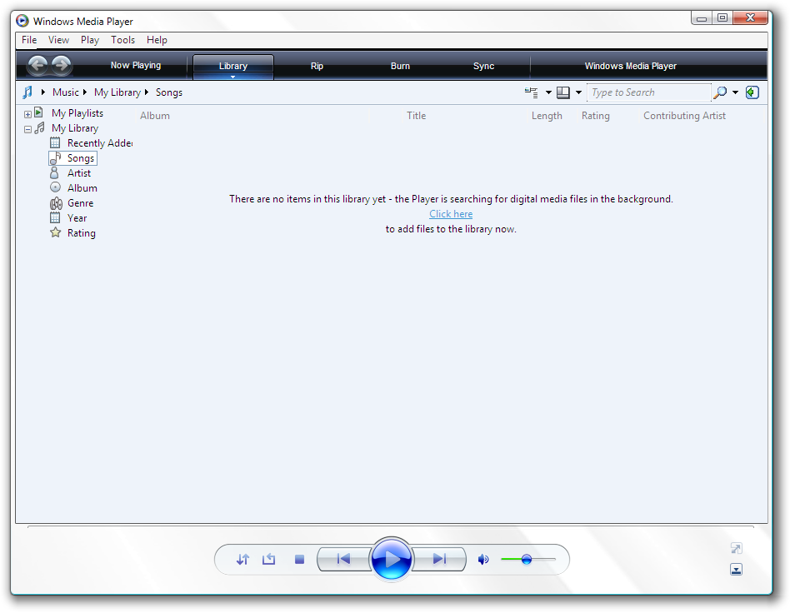Click the Type to Search field
This screenshot has width=790, height=613.
click(x=649, y=92)
